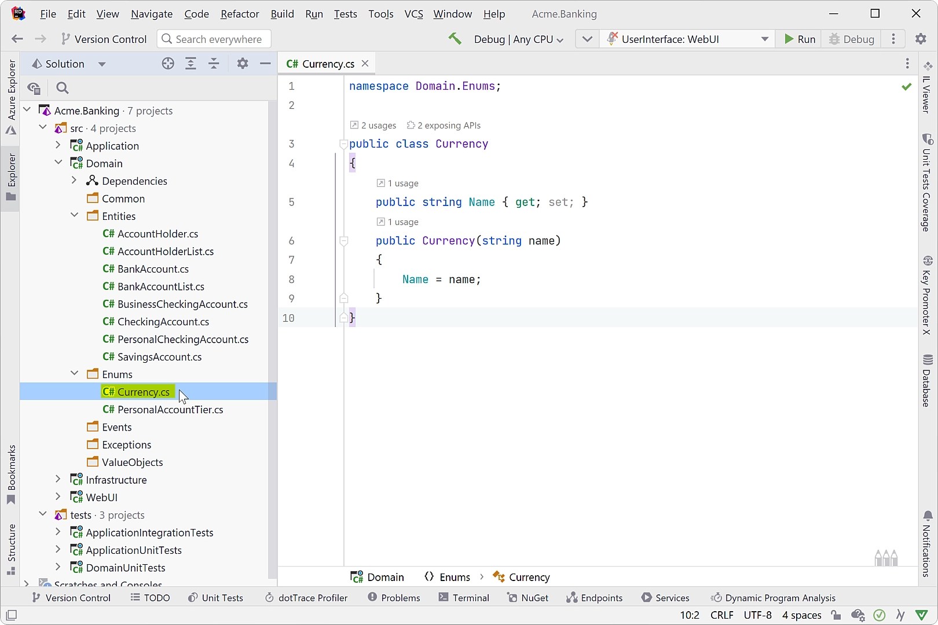Open the IDE settings gear in toolbar
The width and height of the screenshot is (938, 625).
click(919, 39)
